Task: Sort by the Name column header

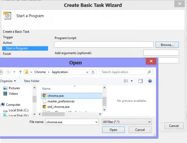Action: coord(46,89)
